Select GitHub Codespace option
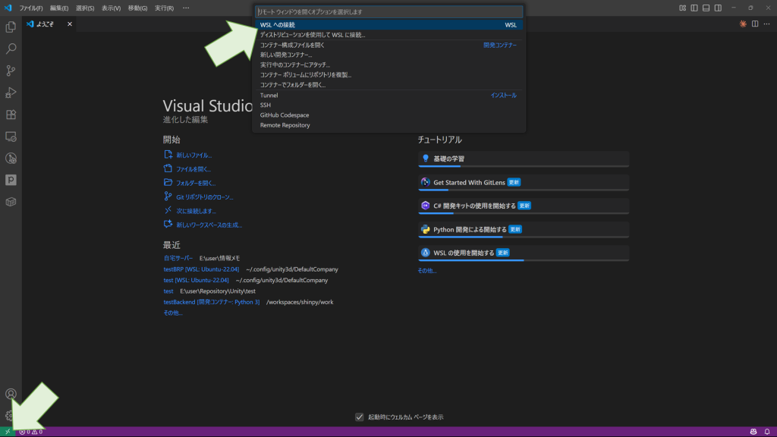 click(x=389, y=115)
